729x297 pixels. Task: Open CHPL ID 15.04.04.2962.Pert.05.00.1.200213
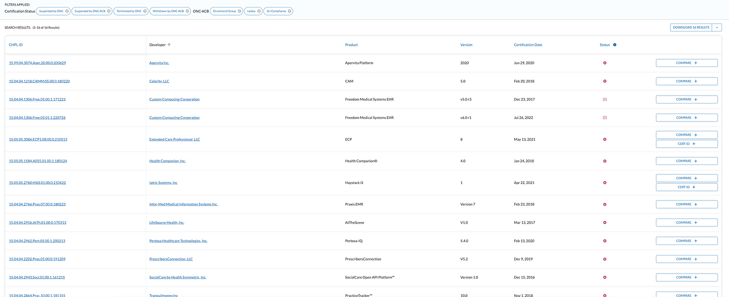37,241
